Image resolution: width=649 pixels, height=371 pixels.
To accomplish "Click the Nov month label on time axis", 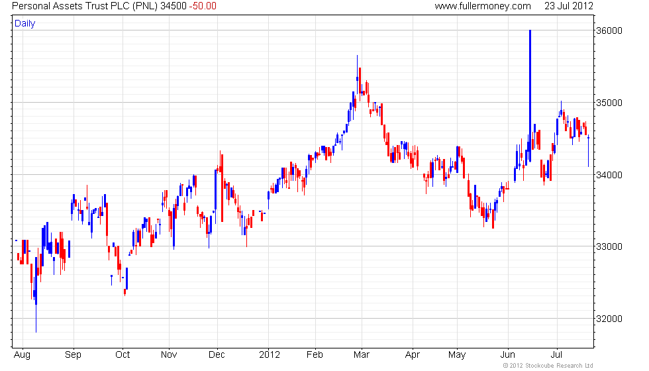I will (169, 355).
